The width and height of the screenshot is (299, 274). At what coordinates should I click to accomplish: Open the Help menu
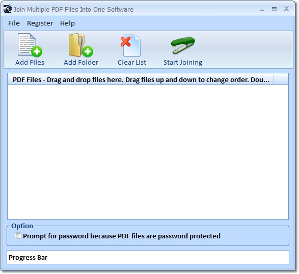click(x=67, y=23)
